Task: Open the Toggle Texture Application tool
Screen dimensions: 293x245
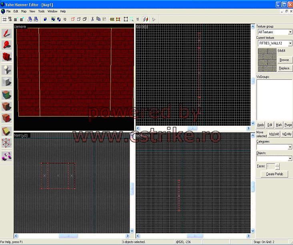Action: click(6, 94)
